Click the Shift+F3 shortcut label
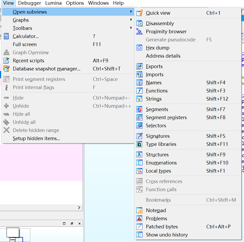Viewport: 244px width, 242px height. point(216,91)
